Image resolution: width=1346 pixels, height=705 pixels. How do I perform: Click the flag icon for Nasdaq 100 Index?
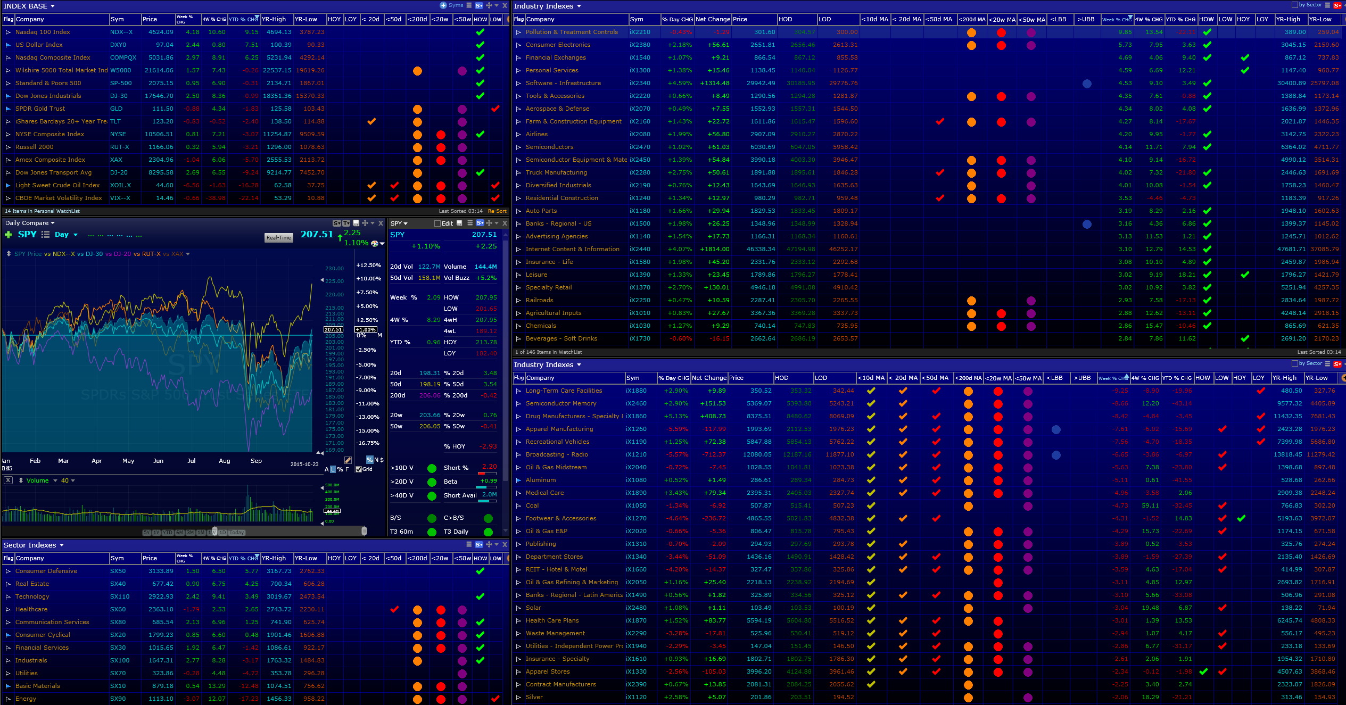[x=8, y=32]
